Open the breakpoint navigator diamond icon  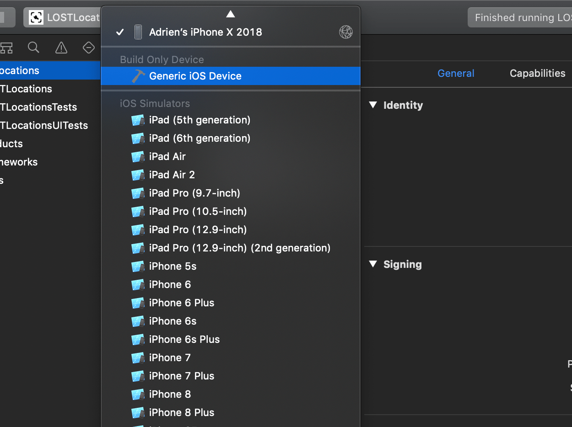pyautogui.click(x=88, y=48)
